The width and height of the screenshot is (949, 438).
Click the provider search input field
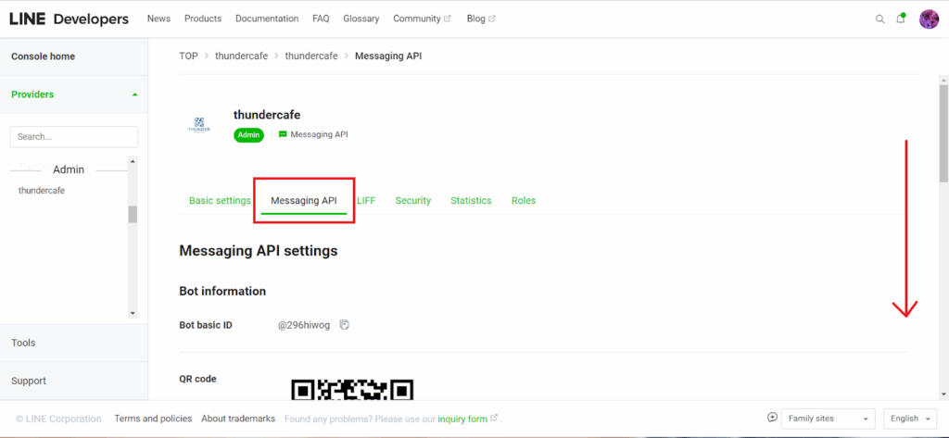point(73,137)
